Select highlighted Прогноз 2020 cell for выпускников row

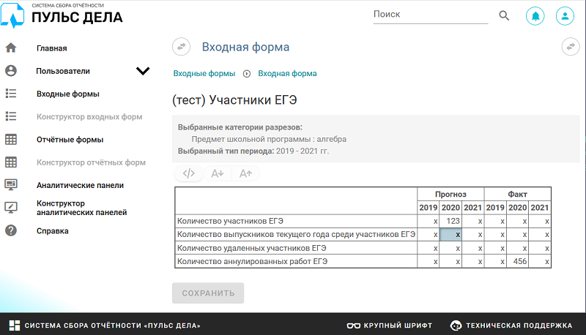(x=450, y=235)
